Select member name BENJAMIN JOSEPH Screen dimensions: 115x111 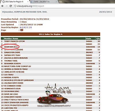pos(12,64)
